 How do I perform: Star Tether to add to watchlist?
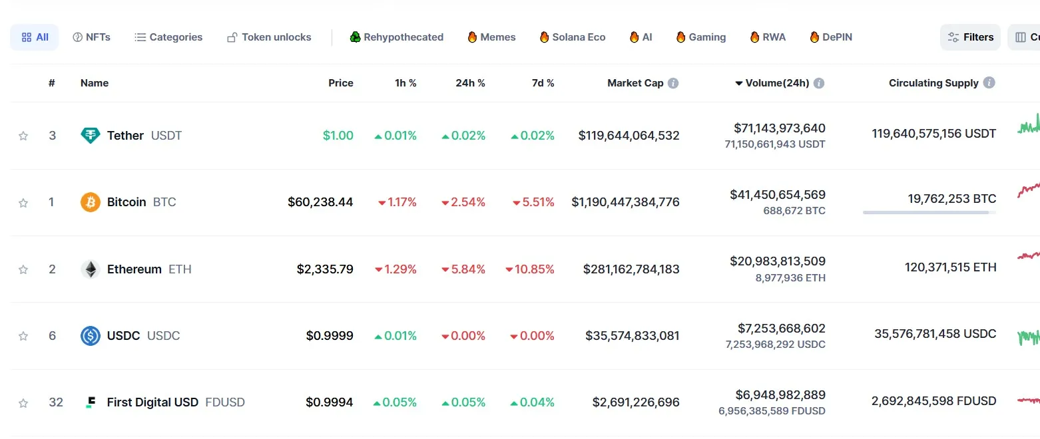coord(23,136)
